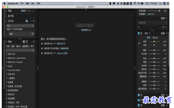174x108 pixels.
Task: Click the preset search magnifier icon
Action: 33,50
